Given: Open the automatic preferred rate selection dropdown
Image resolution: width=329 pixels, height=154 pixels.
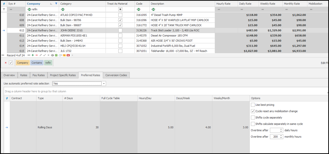Looking at the screenshot, I should (104, 84).
